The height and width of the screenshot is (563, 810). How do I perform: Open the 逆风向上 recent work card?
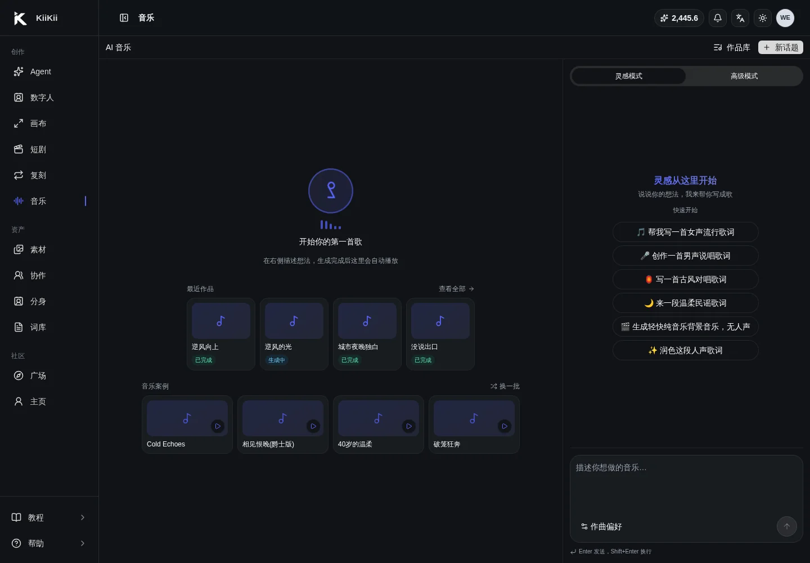[221, 334]
